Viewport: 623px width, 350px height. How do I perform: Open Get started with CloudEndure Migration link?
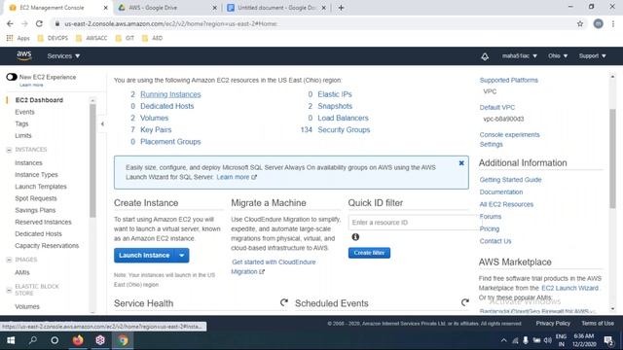274,266
